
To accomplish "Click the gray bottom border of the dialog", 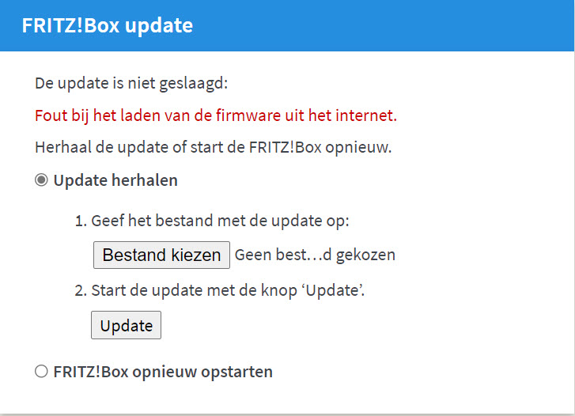I will tap(287, 414).
